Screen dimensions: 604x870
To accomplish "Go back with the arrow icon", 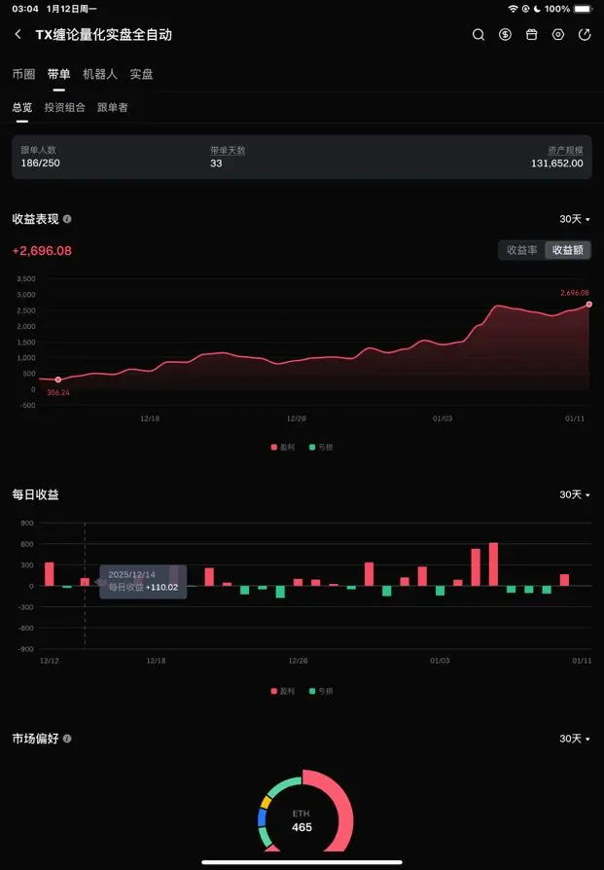I will [x=18, y=34].
